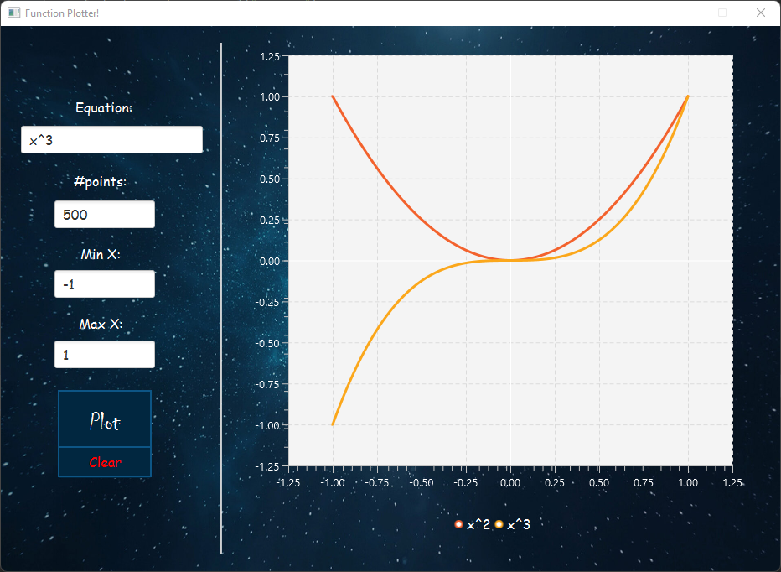This screenshot has width=781, height=572.
Task: Select the Equation input field
Action: click(111, 139)
